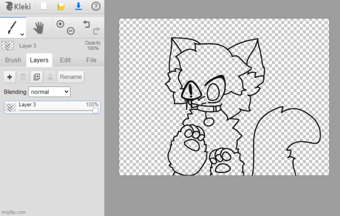The height and width of the screenshot is (216, 340).
Task: Select the Layer 3 thumbnail in list
Action: tap(11, 107)
